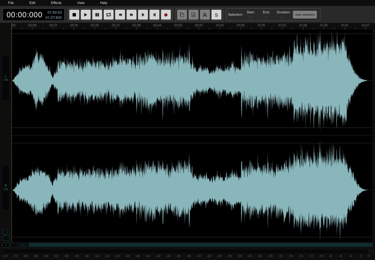The width and height of the screenshot is (375, 260).
Task: Toggle the right channel R ON
Action: click(6, 188)
